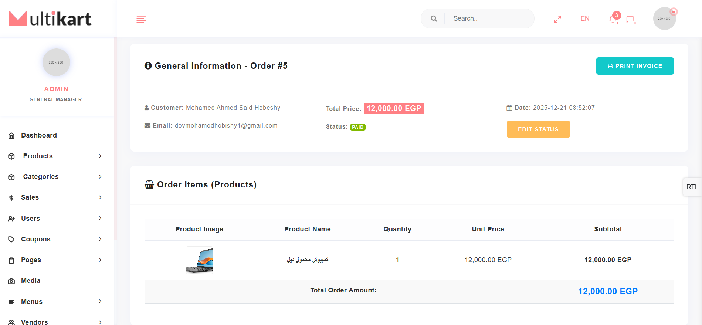The width and height of the screenshot is (702, 325).
Task: Click the Media camera icon
Action: click(x=11, y=281)
